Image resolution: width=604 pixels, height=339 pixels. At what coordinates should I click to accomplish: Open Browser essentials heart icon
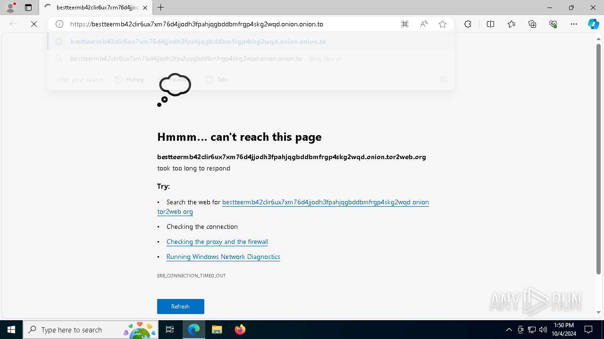[x=553, y=24]
